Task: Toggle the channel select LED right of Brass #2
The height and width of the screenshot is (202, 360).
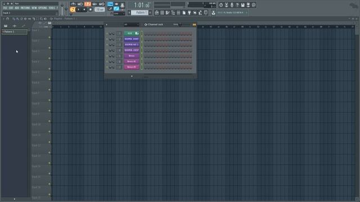Action: 142,61
